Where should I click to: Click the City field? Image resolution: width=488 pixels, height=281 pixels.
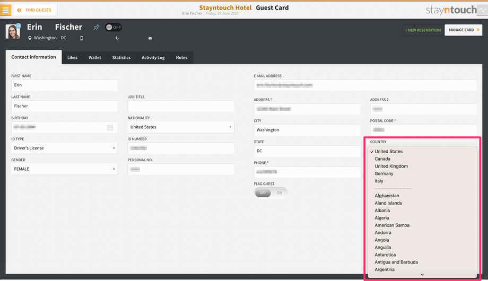[x=307, y=130]
